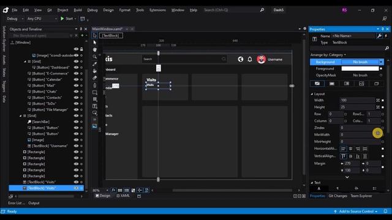The width and height of the screenshot is (392, 220).
Task: Stretch vertical alignment
Action: pos(365,156)
